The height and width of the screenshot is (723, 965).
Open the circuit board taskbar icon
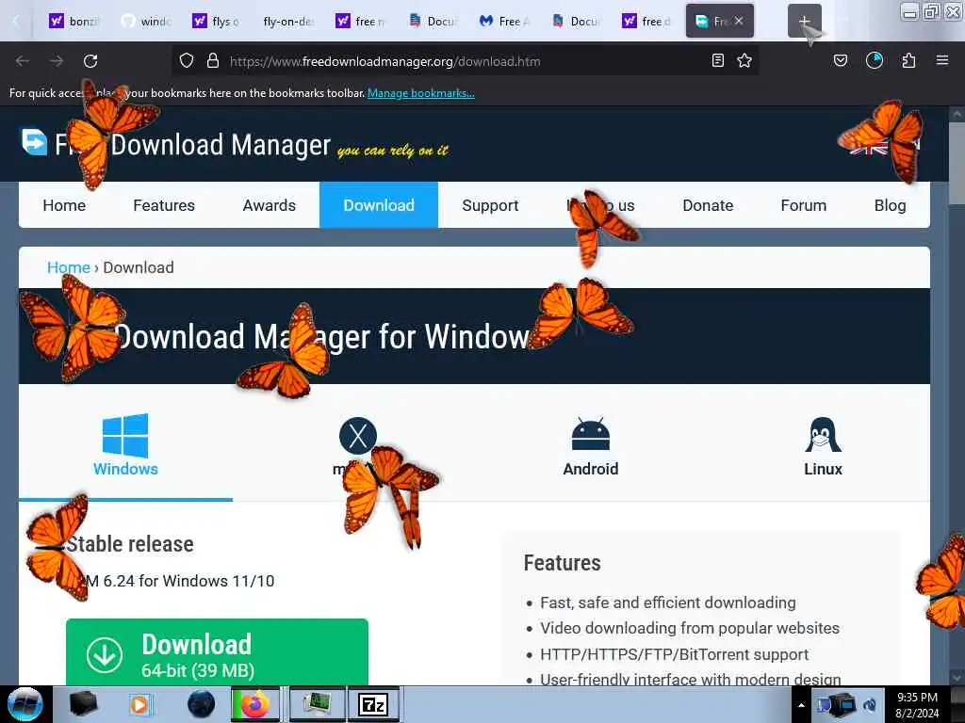tap(317, 704)
